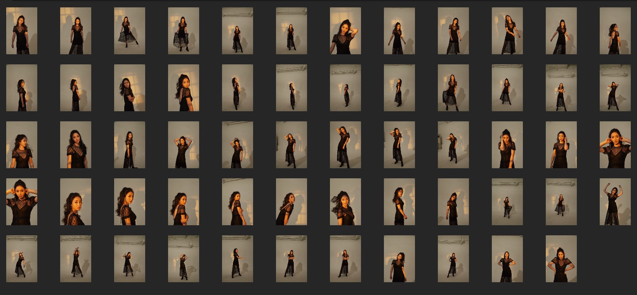This screenshot has width=637, height=295.
Task: Click the first thumbnail in the second row
Action: click(x=22, y=88)
